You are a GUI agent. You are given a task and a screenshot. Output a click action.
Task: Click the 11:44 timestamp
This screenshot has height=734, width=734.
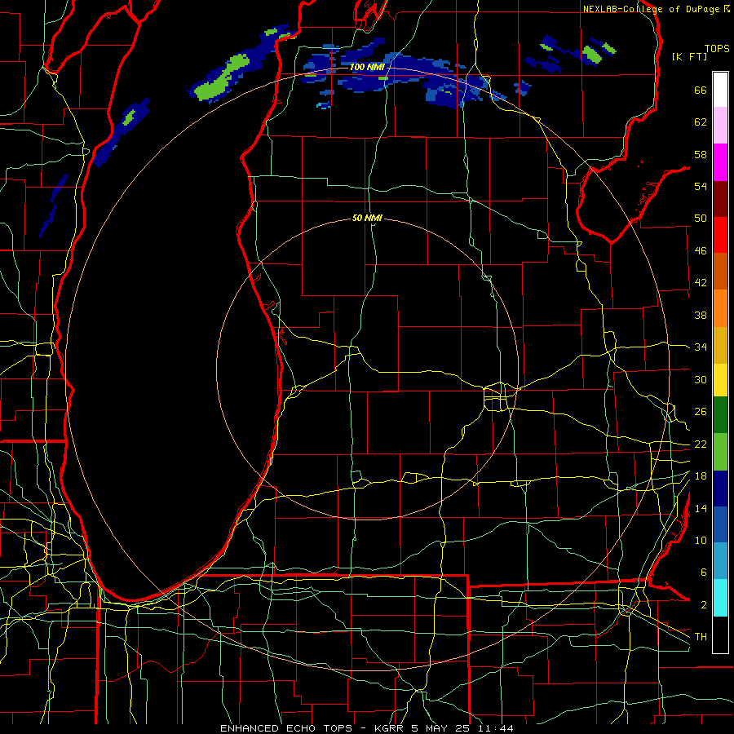495,728
